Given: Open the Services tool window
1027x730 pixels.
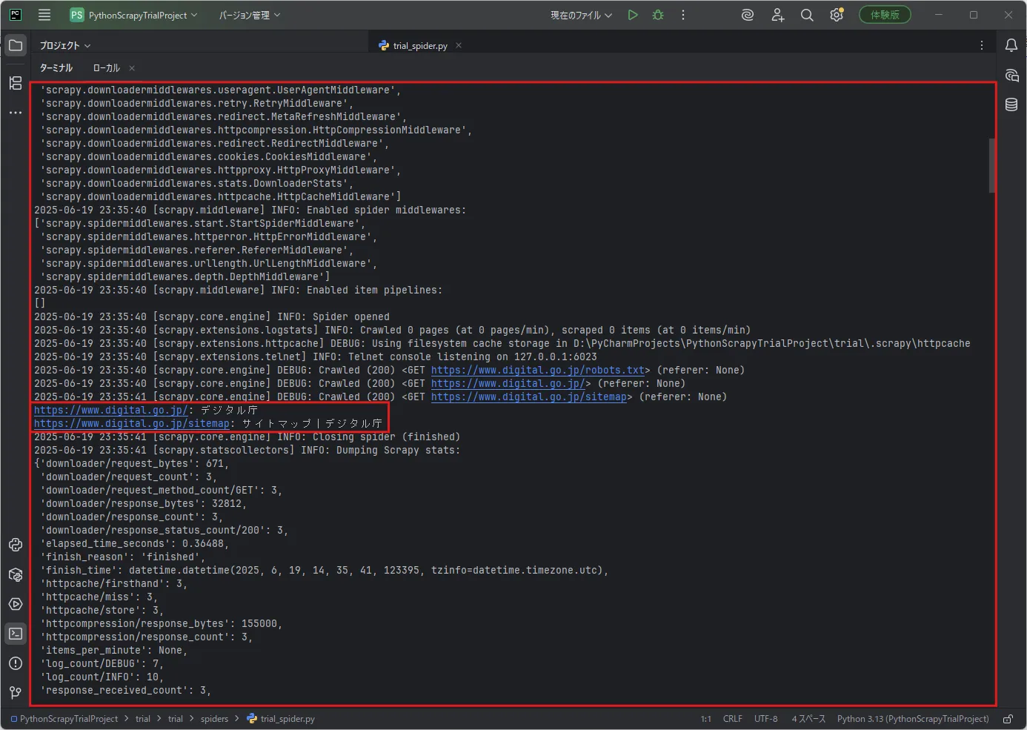Looking at the screenshot, I should click(16, 604).
